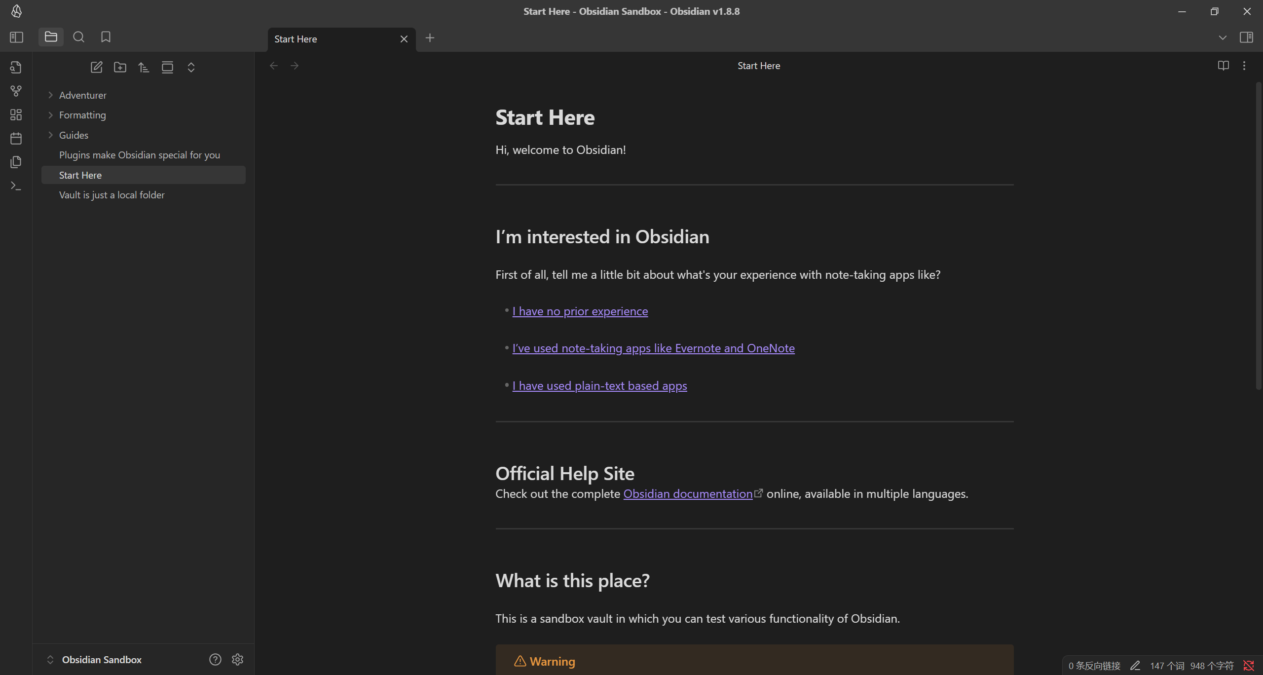Click the What is this place? heading

tap(572, 581)
